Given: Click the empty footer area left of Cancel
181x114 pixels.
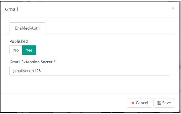Looking at the screenshot, I should click(x=64, y=103).
